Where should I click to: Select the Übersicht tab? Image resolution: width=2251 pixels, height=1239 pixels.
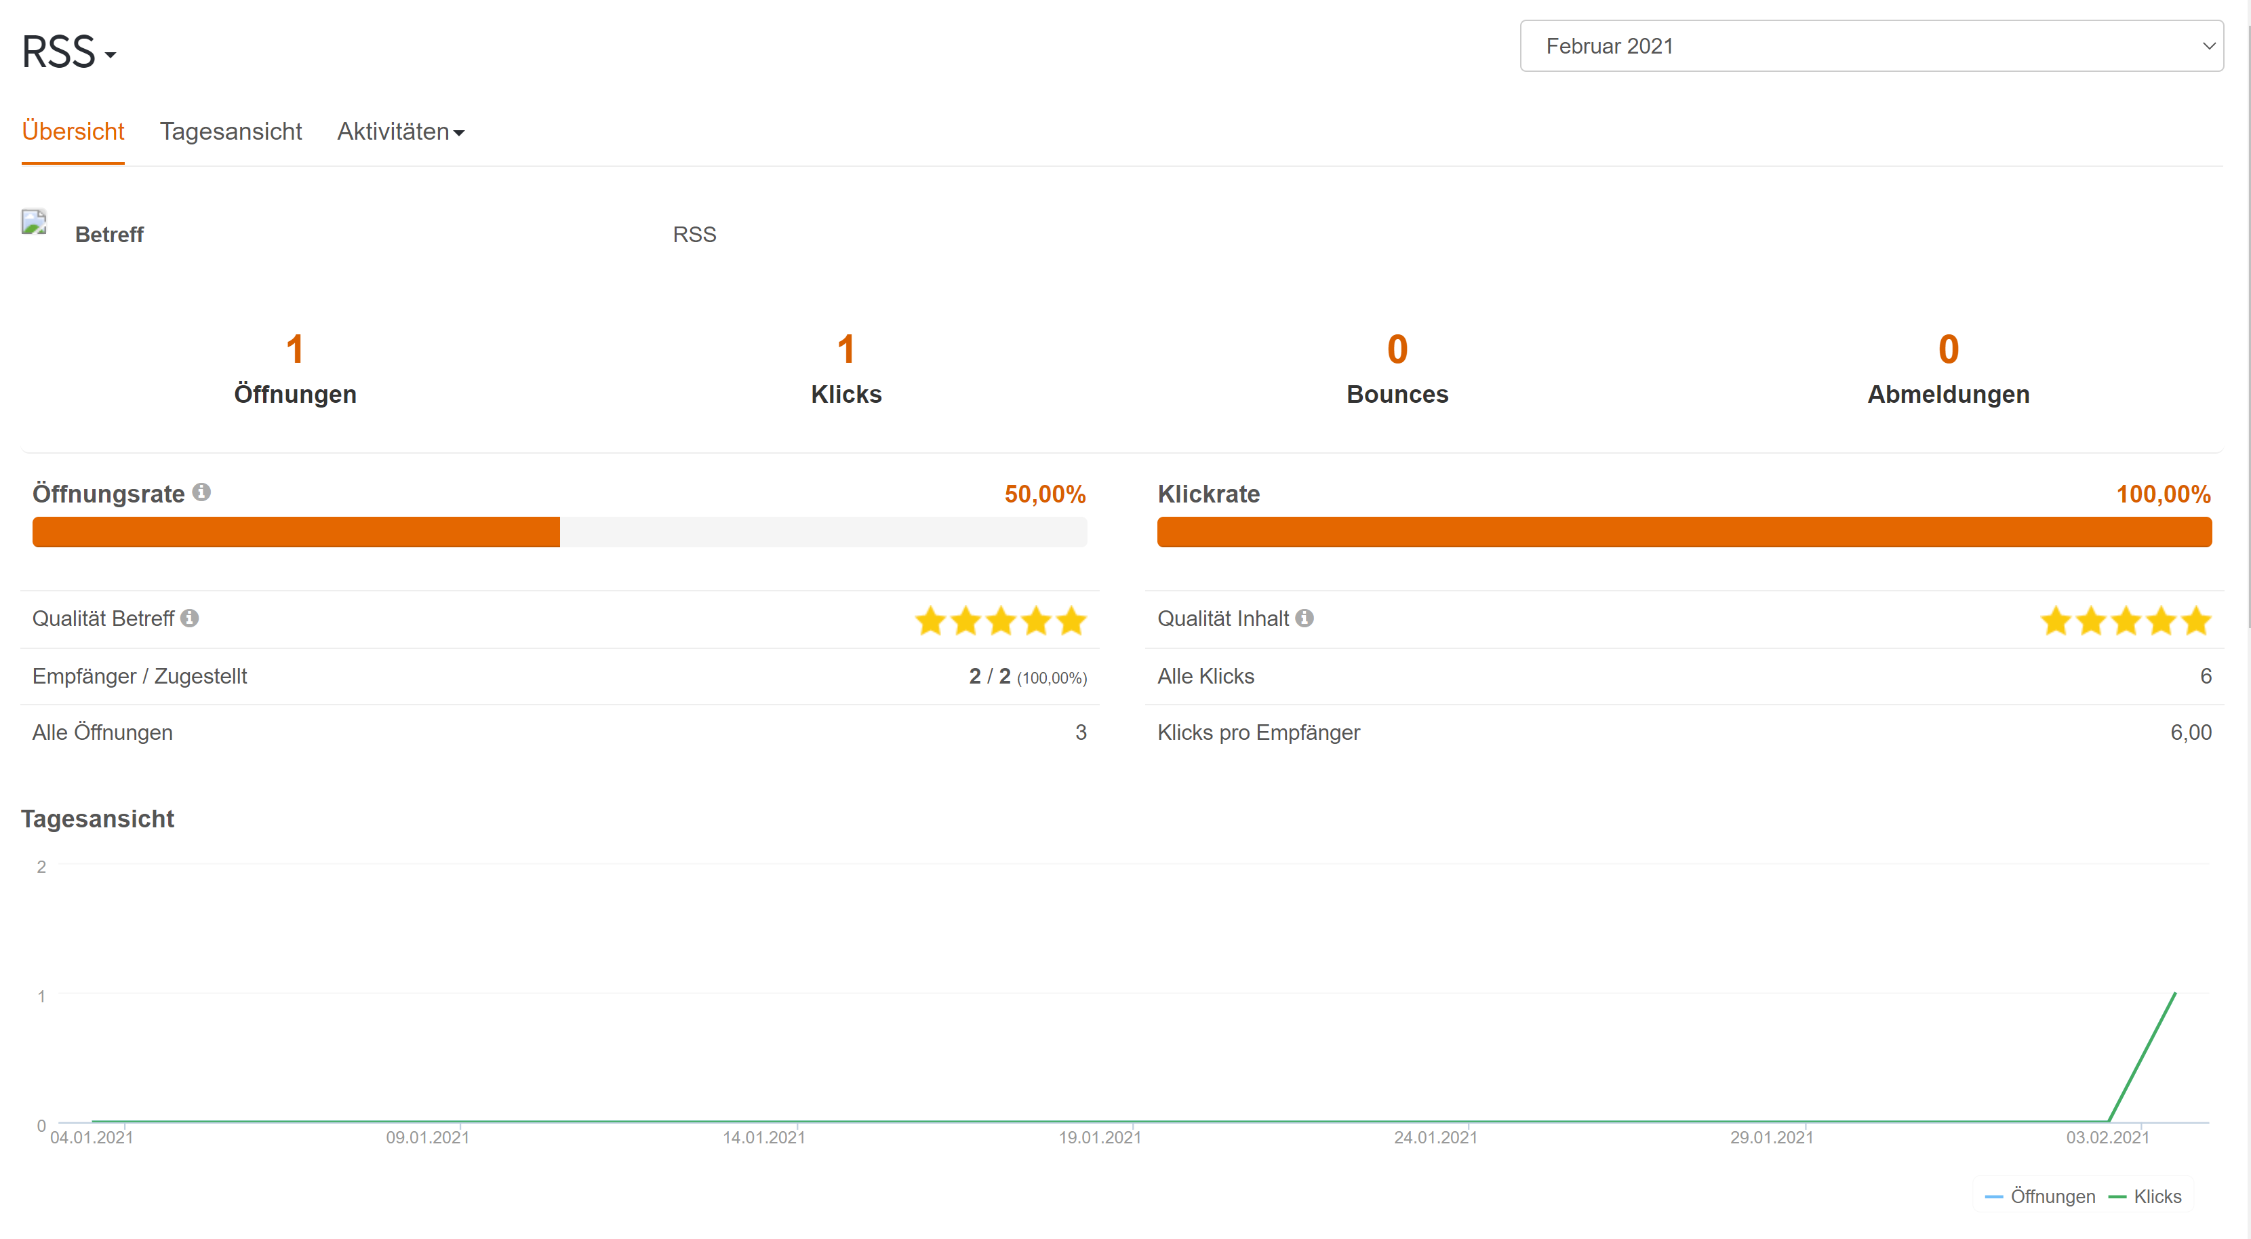click(73, 132)
